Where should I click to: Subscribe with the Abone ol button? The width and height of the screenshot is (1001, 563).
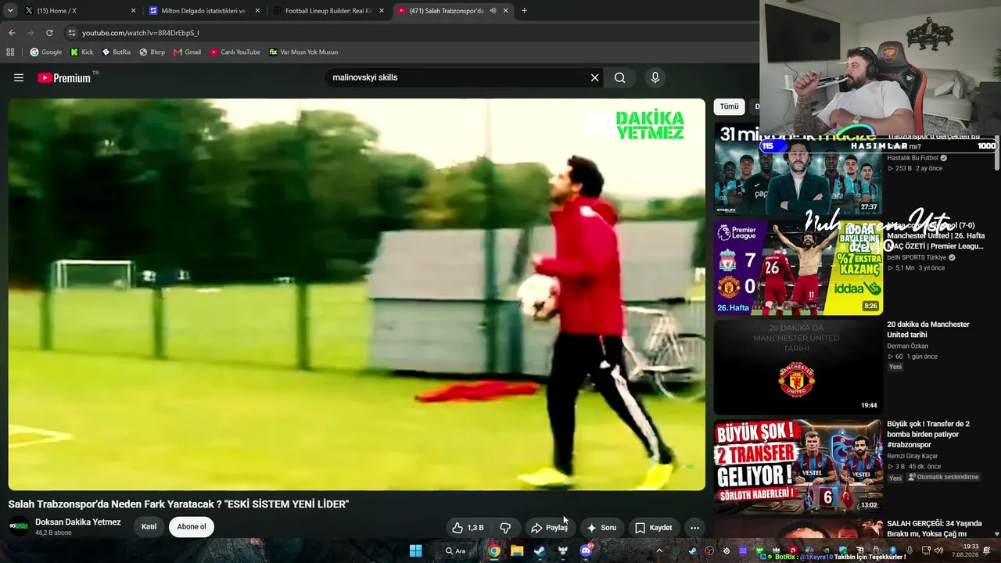point(192,527)
